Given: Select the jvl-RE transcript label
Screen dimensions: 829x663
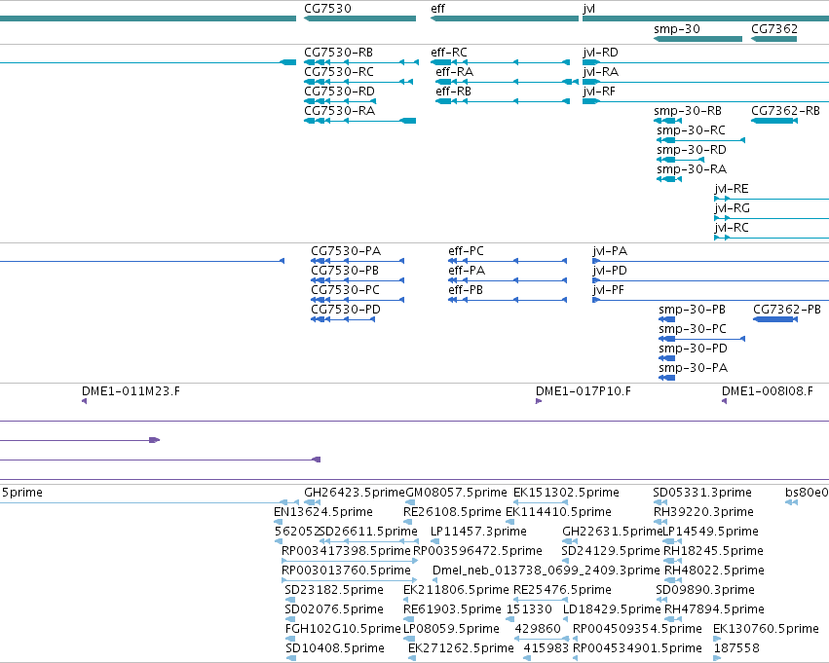Looking at the screenshot, I should 732,189.
